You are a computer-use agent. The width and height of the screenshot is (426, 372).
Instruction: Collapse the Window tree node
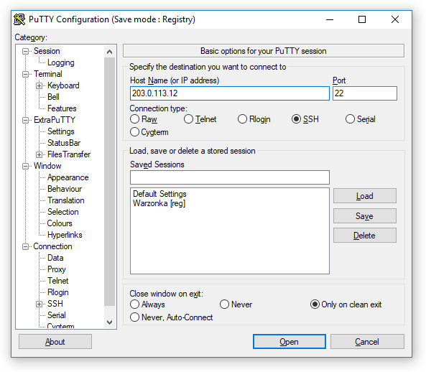pos(25,166)
